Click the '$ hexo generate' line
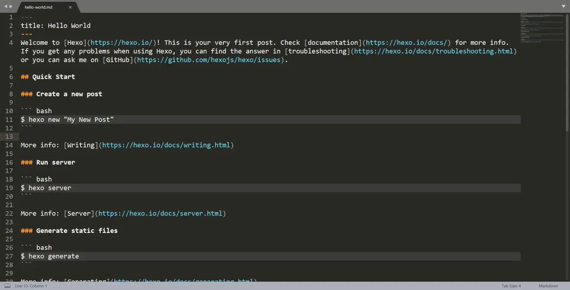Screen dimensions: 570x290 (x=50, y=256)
